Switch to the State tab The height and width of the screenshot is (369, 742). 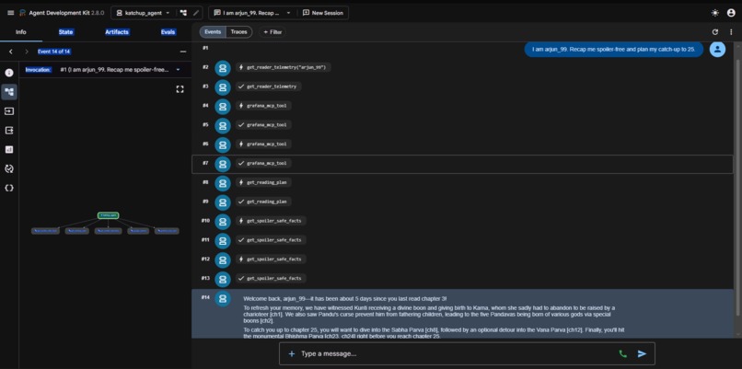(x=65, y=32)
